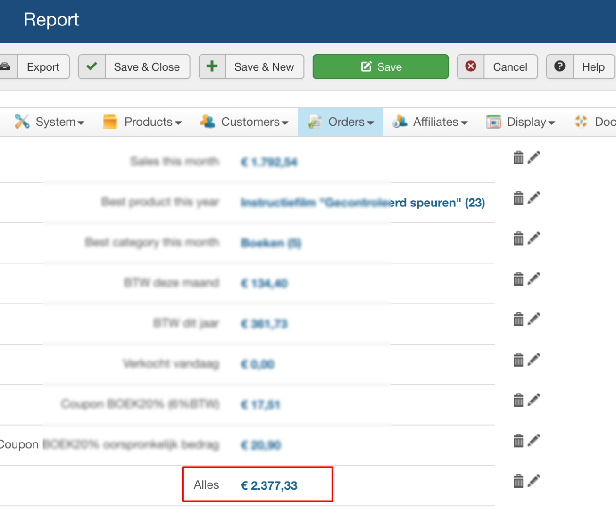616x509 pixels.
Task: Open the Orders menu
Action: (341, 122)
